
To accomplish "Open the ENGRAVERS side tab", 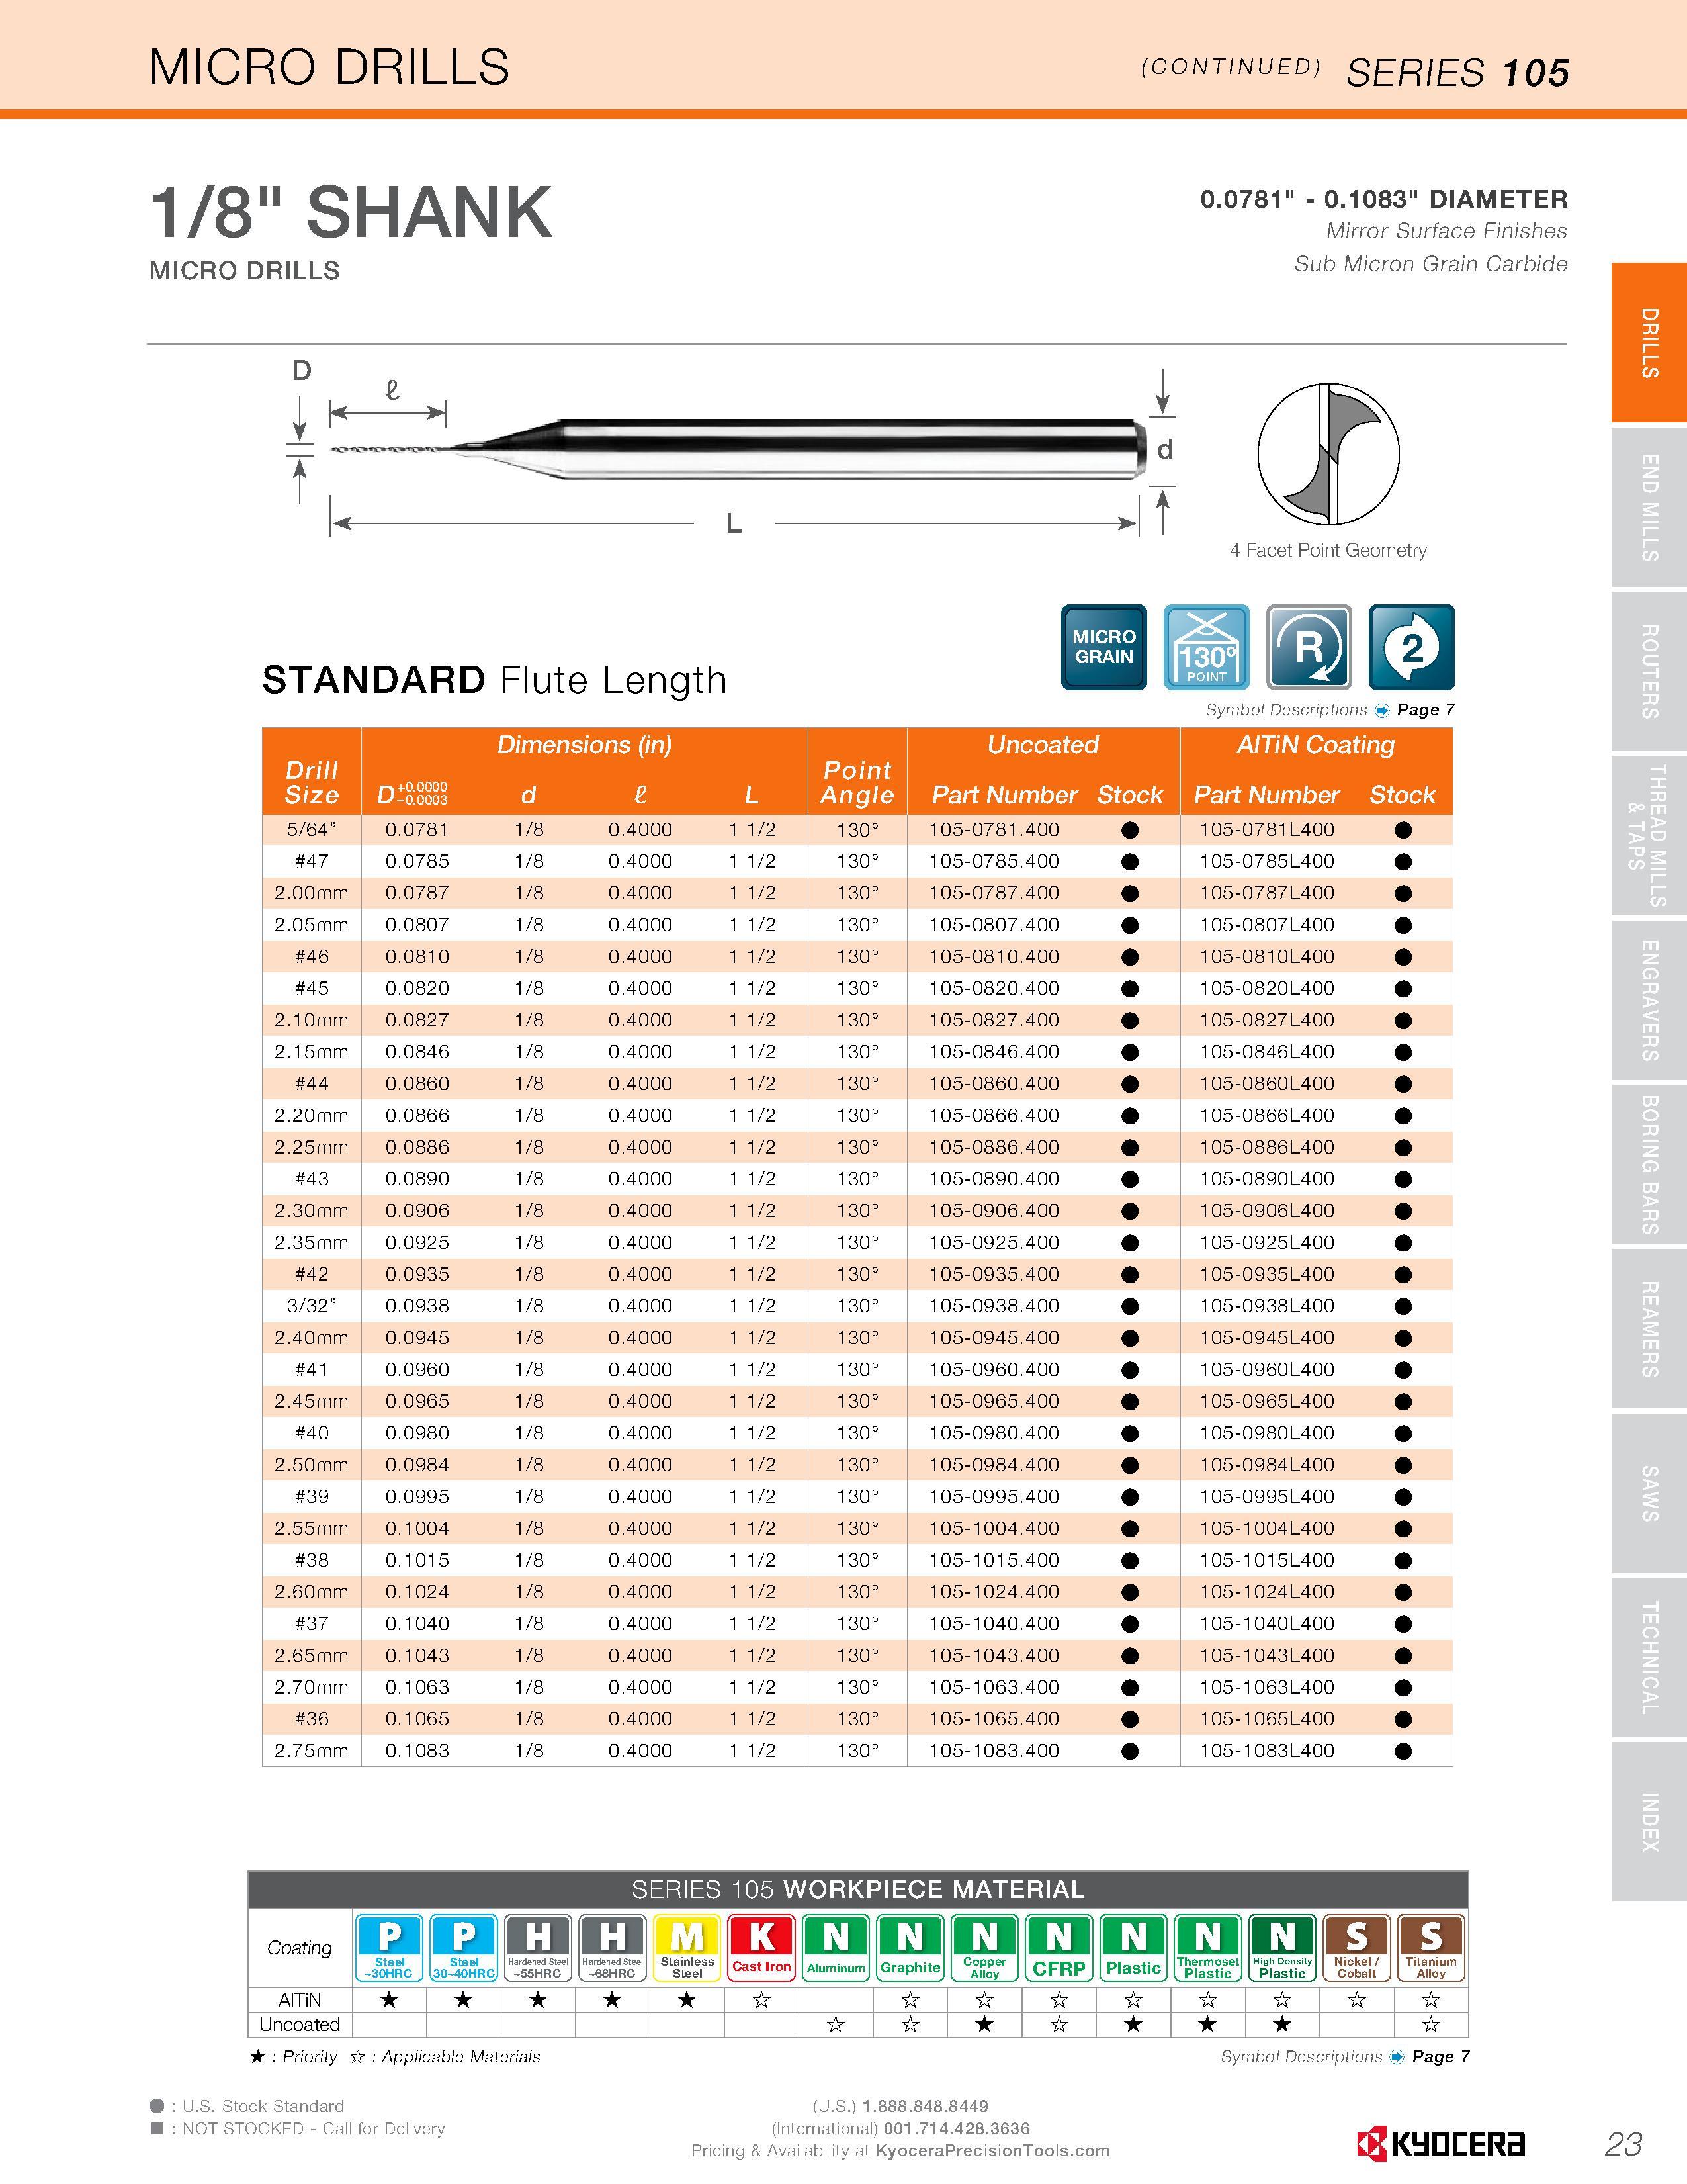I will click(x=1649, y=1001).
